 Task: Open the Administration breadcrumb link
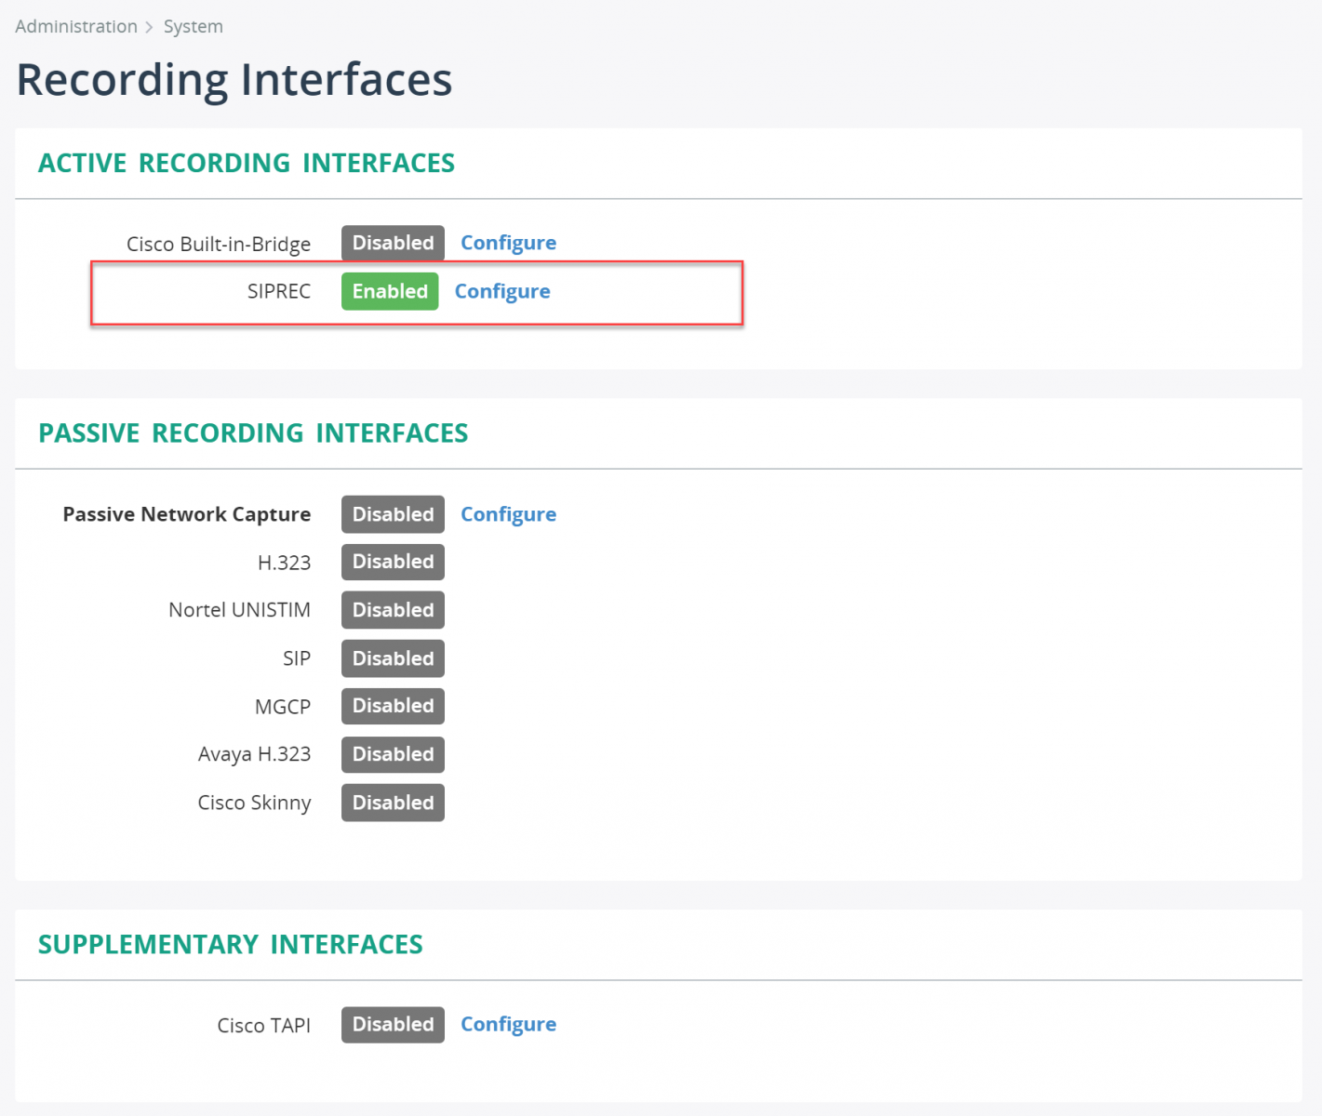(x=76, y=26)
